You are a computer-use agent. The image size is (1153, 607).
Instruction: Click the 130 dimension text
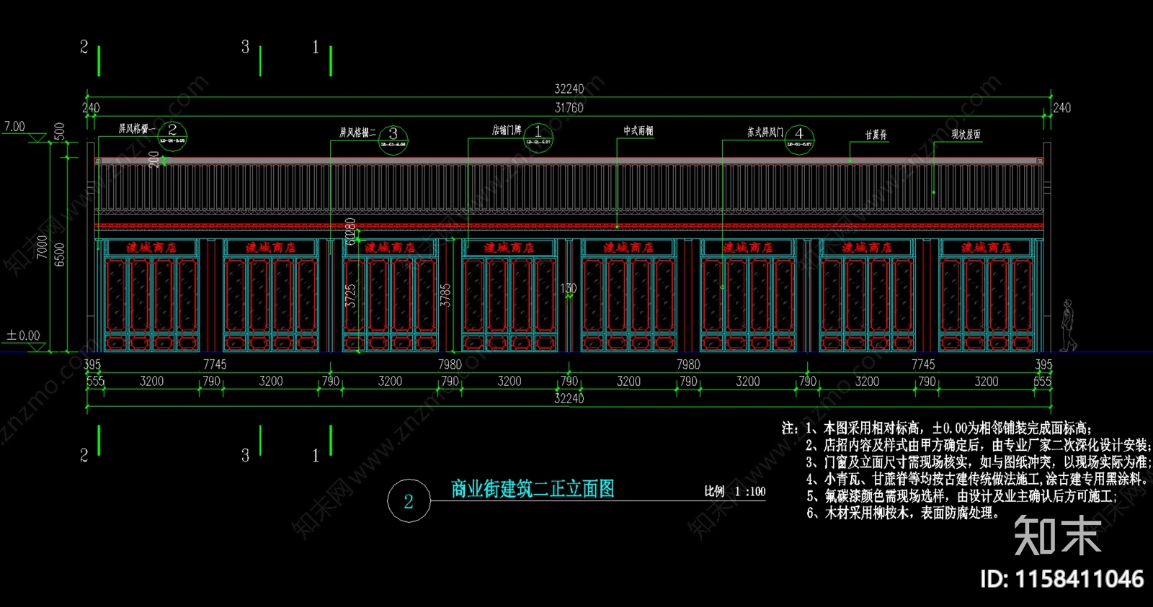(569, 288)
